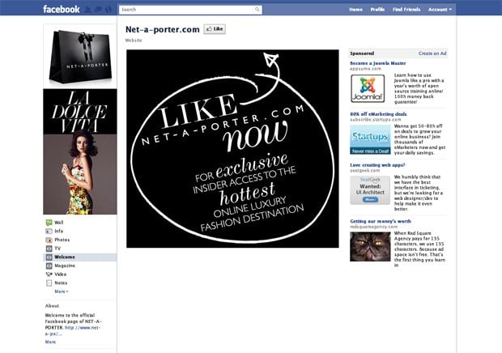
Task: Click the Find Friends link
Action: point(406,10)
